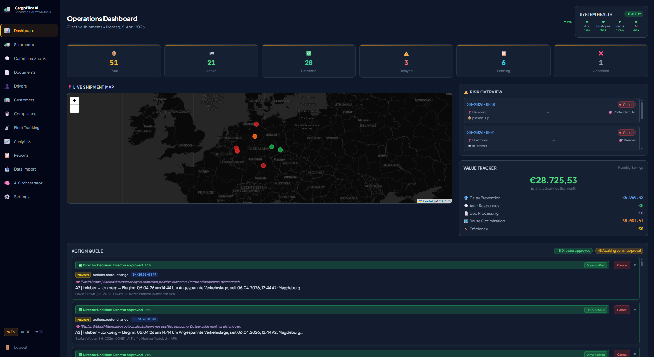
Task: Select the Communications icon in the sidebar
Action: coord(7,58)
